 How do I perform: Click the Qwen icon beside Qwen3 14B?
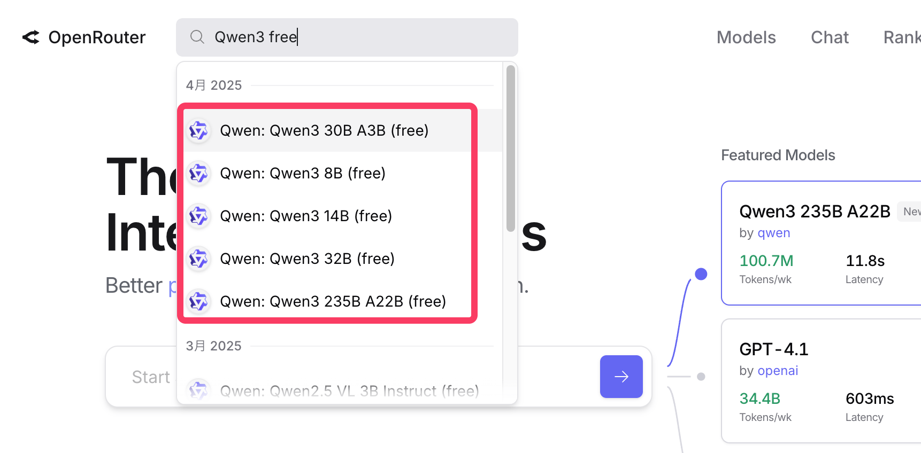pyautogui.click(x=199, y=216)
